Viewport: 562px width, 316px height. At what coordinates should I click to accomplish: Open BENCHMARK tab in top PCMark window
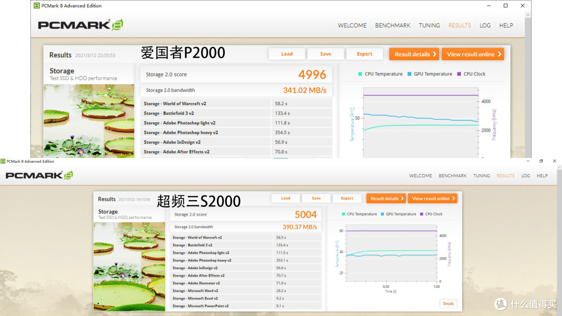click(x=392, y=25)
